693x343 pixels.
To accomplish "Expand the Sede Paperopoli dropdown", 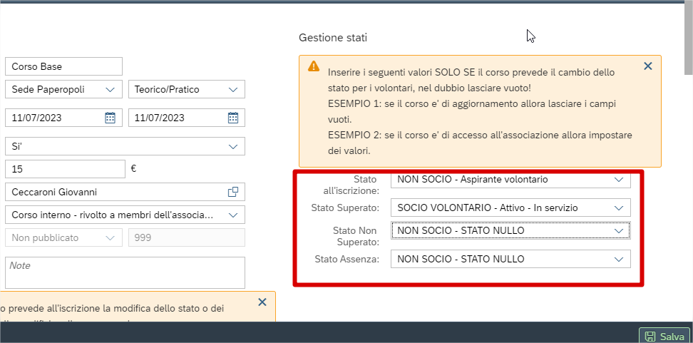I will pyautogui.click(x=110, y=89).
